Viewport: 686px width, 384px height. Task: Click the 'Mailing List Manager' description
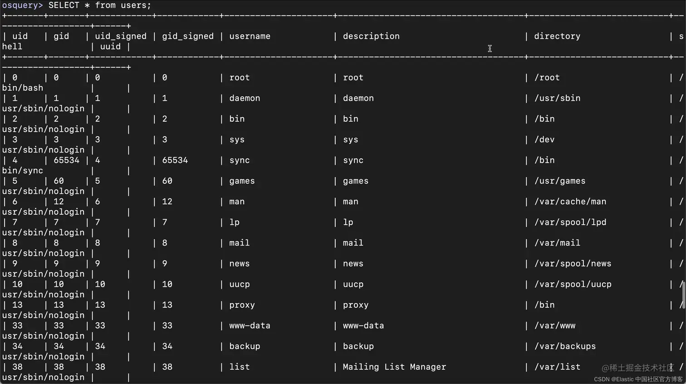point(394,367)
